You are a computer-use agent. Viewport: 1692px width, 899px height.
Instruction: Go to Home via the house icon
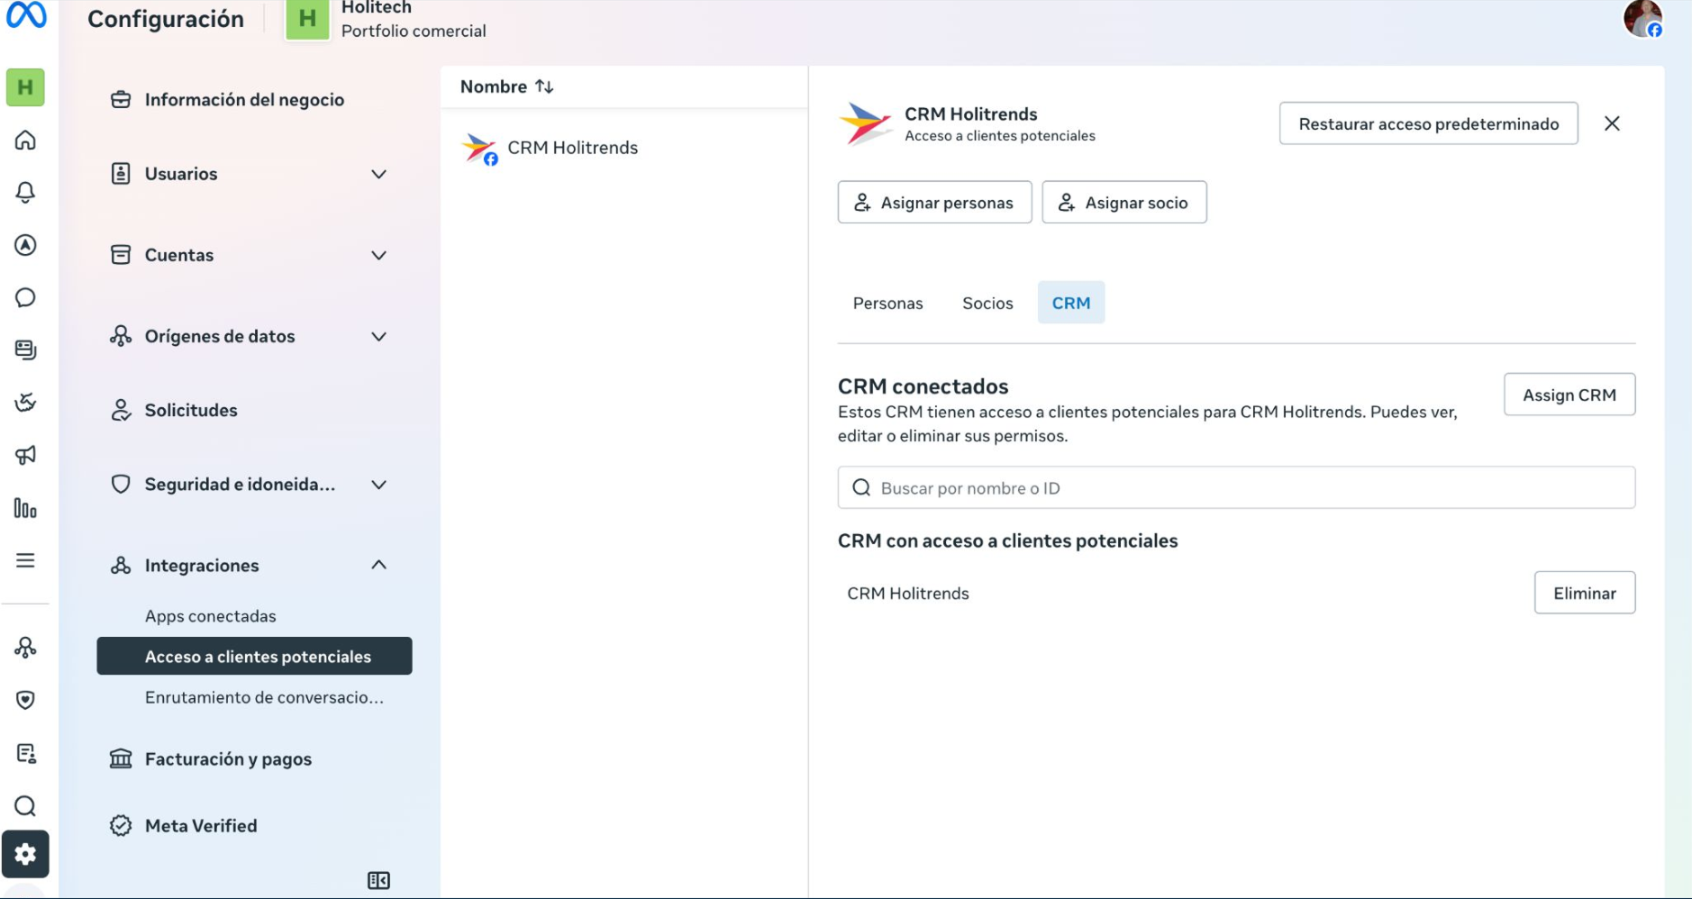25,140
